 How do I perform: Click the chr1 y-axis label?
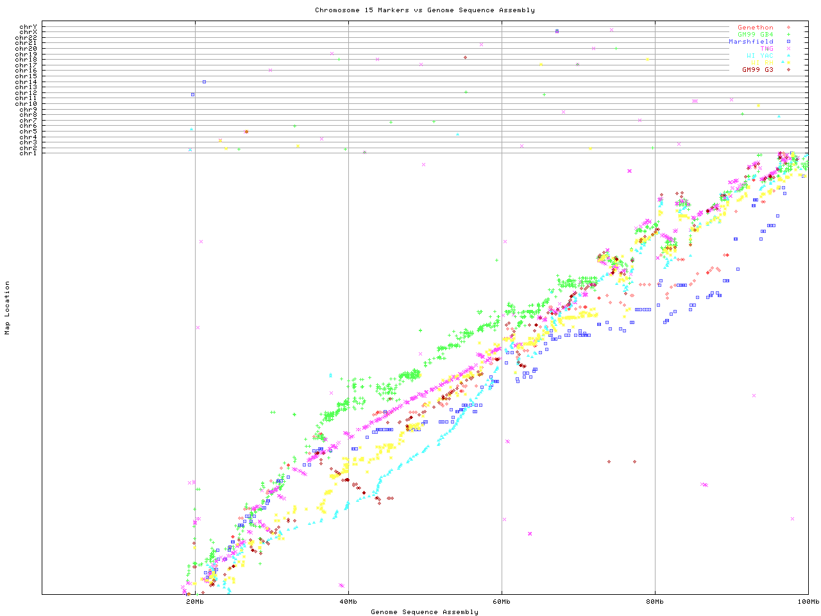[x=28, y=153]
